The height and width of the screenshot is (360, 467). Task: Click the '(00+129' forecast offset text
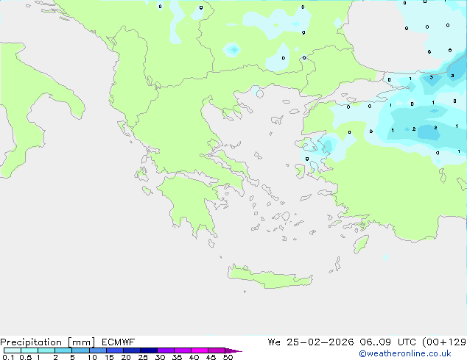pos(444,342)
